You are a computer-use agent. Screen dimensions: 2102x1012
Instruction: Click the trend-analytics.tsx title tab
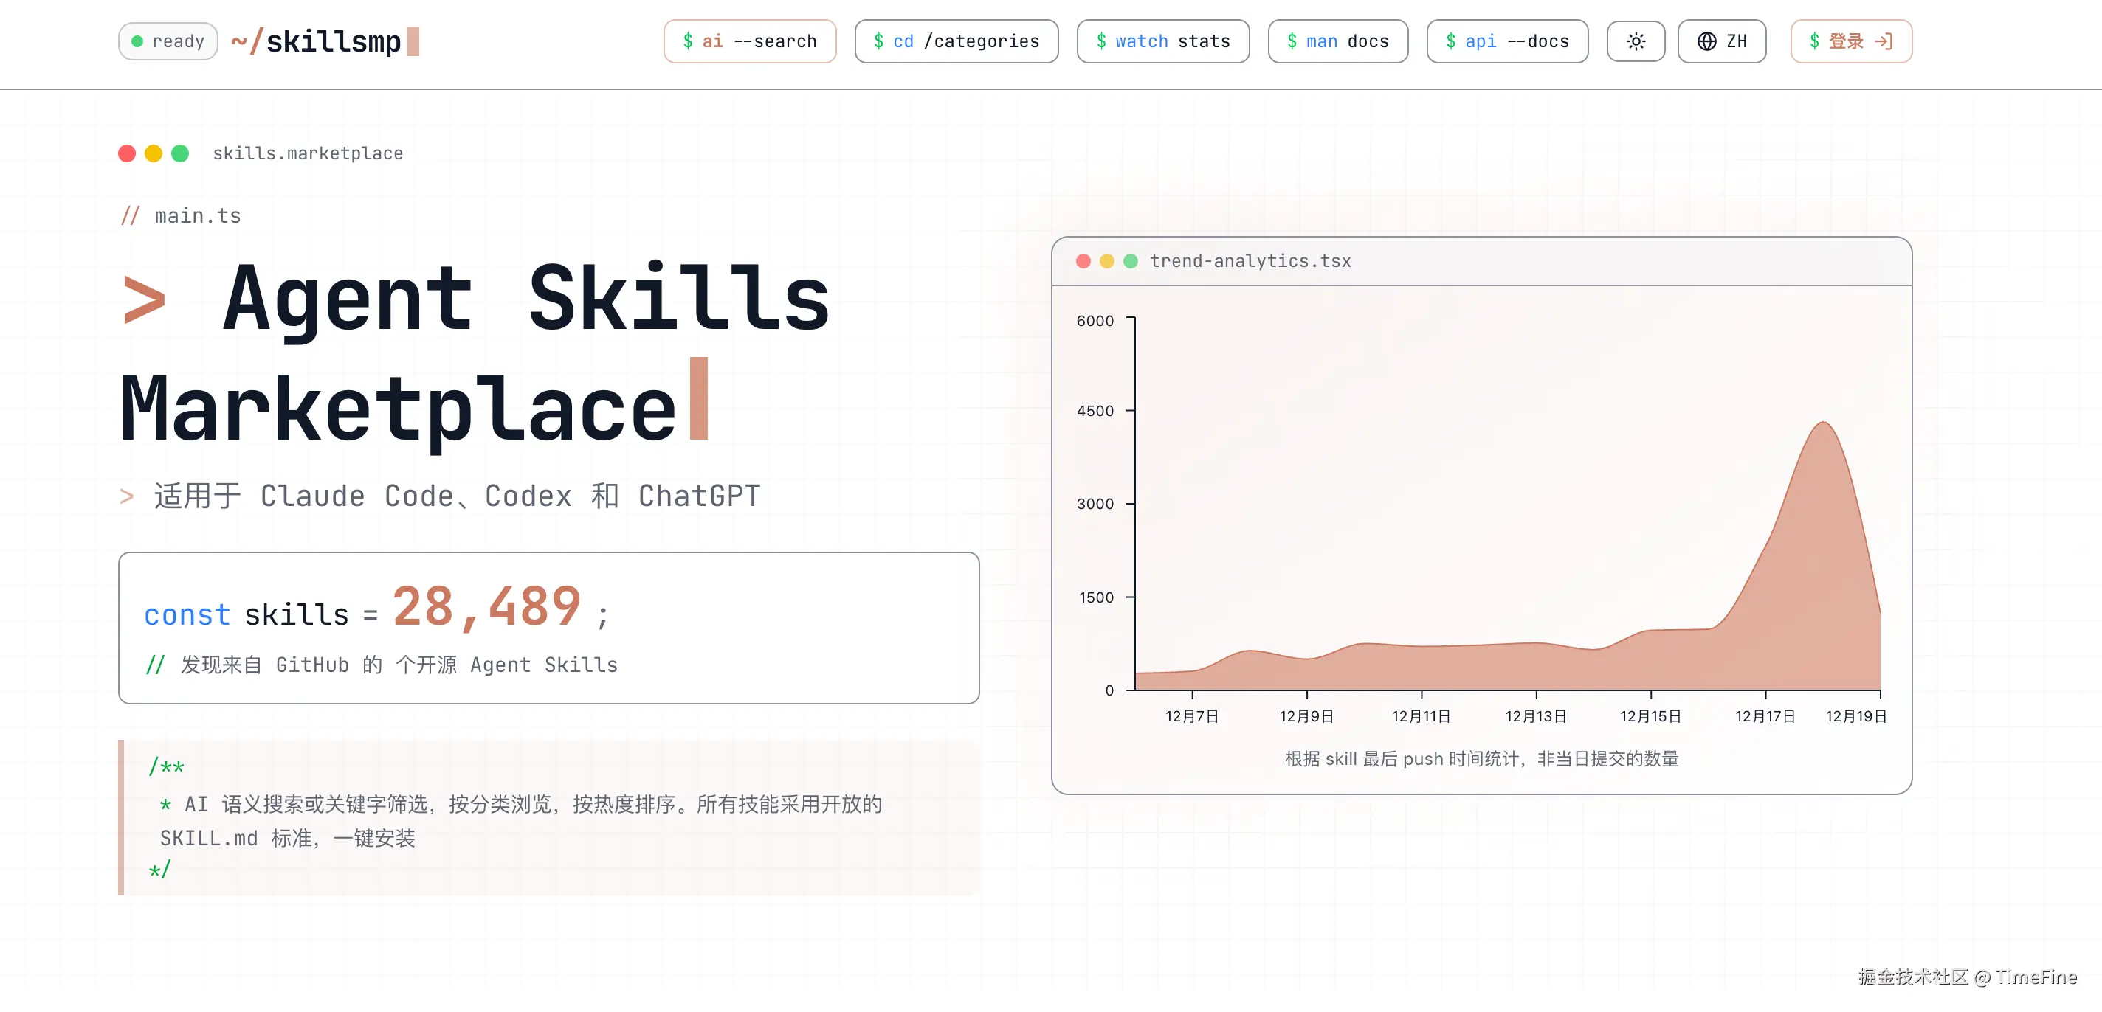(x=1250, y=261)
